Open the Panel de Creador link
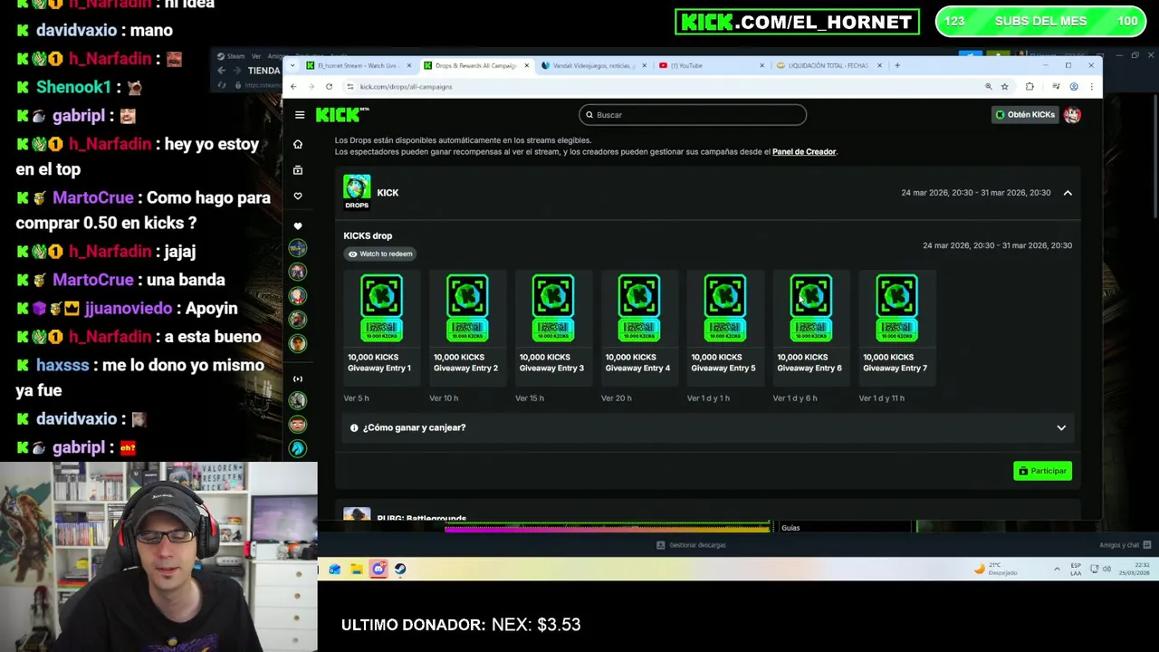 coord(804,152)
